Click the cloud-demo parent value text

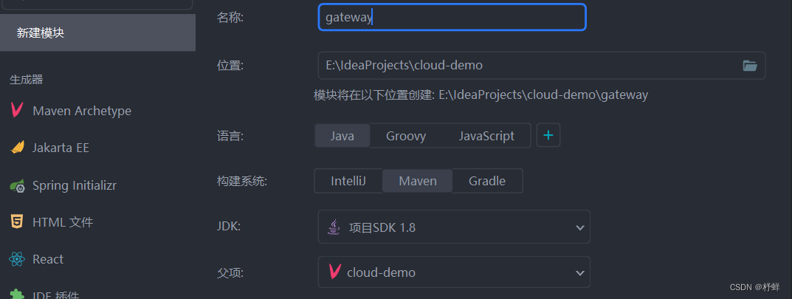pos(382,272)
